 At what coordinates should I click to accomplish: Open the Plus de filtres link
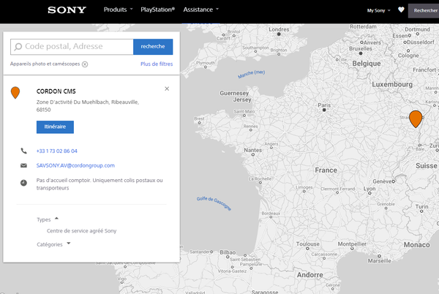click(x=156, y=64)
